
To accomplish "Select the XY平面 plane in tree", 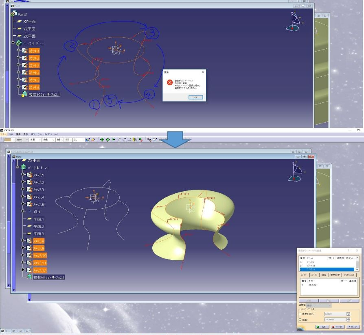I will [x=29, y=22].
